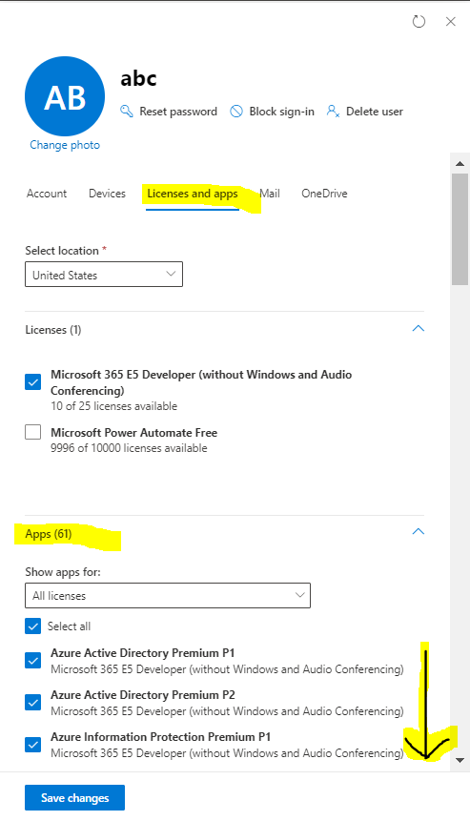470x821 pixels.
Task: Click the Save changes button
Action: click(75, 797)
